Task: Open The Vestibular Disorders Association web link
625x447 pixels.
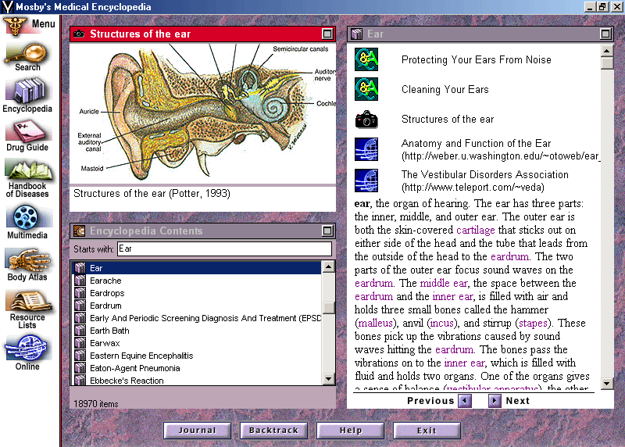Action: [484, 181]
